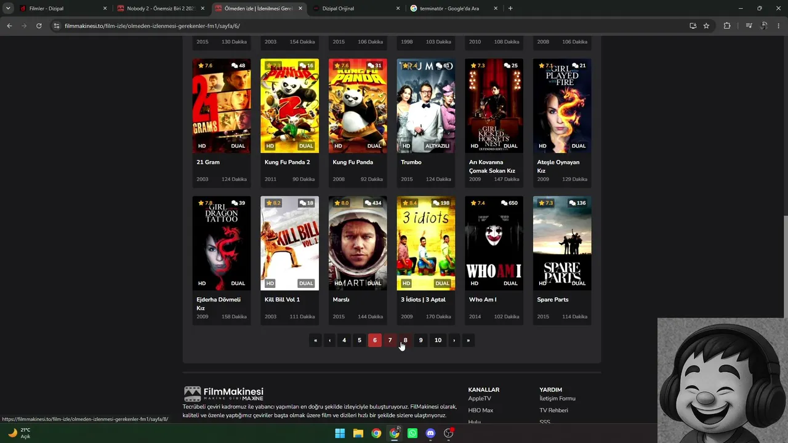Open OBS Studio from the taskbar
788x443 pixels.
449,433
